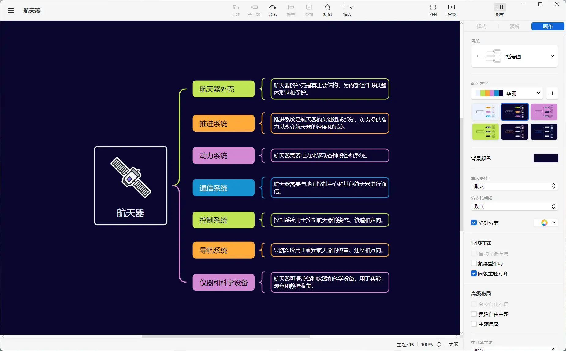Insert a new relationship with the 联系 icon
The image size is (566, 351).
[x=272, y=10]
